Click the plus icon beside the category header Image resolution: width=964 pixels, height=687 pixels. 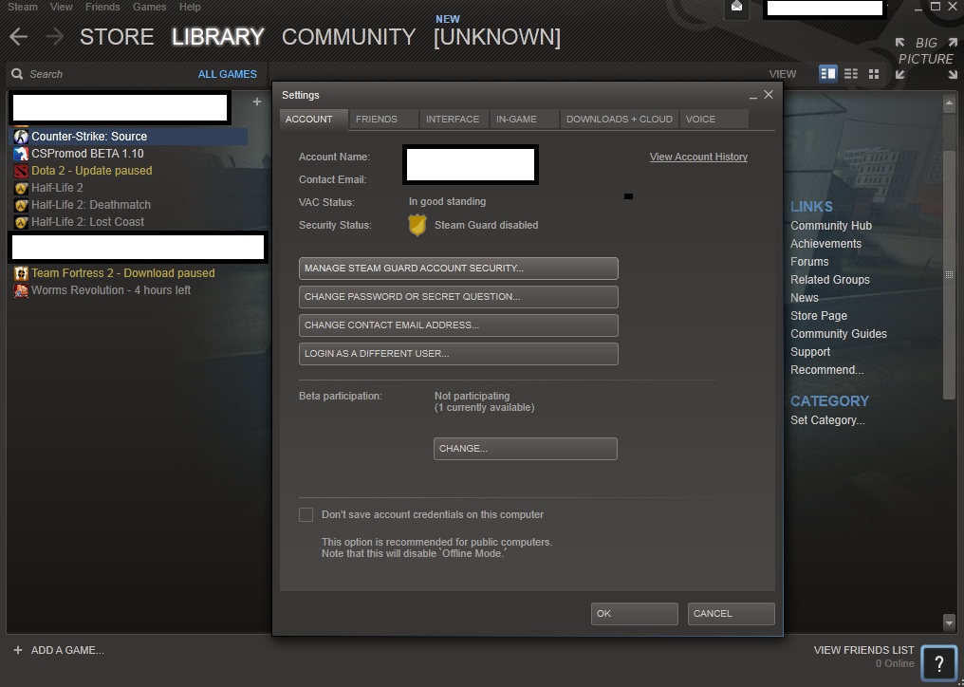tap(257, 102)
